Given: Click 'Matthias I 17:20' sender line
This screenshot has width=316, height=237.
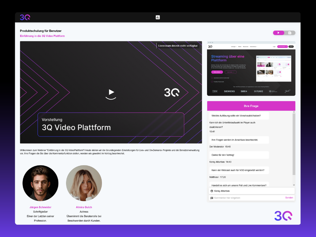Looking at the screenshot, I should click(x=218, y=177).
